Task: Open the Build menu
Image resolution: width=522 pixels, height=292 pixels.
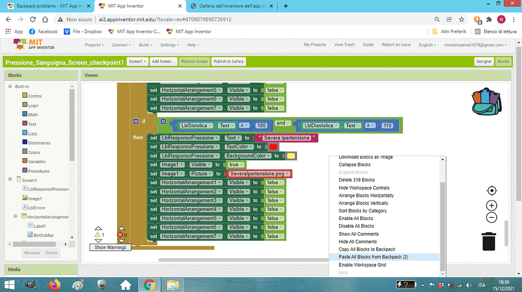Action: pyautogui.click(x=145, y=44)
